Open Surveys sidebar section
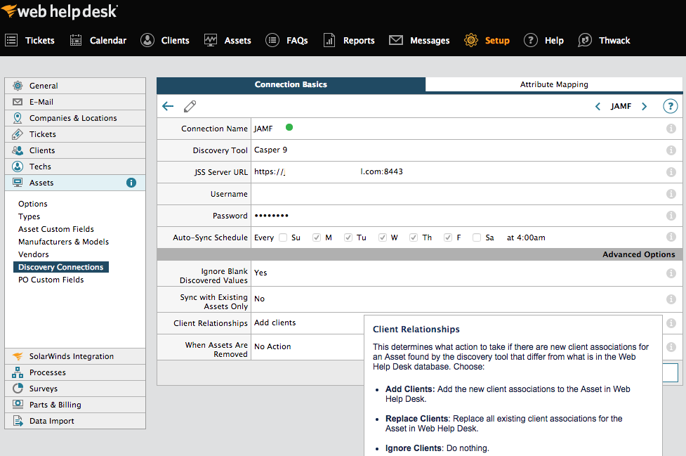 (75, 389)
